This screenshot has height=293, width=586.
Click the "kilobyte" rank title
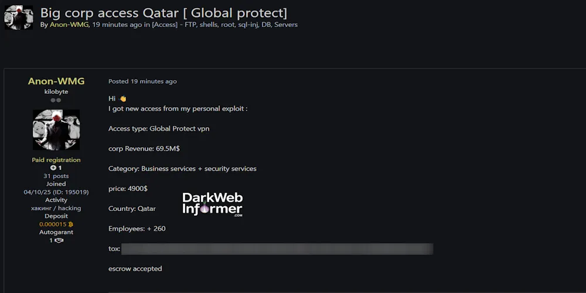[x=56, y=91]
